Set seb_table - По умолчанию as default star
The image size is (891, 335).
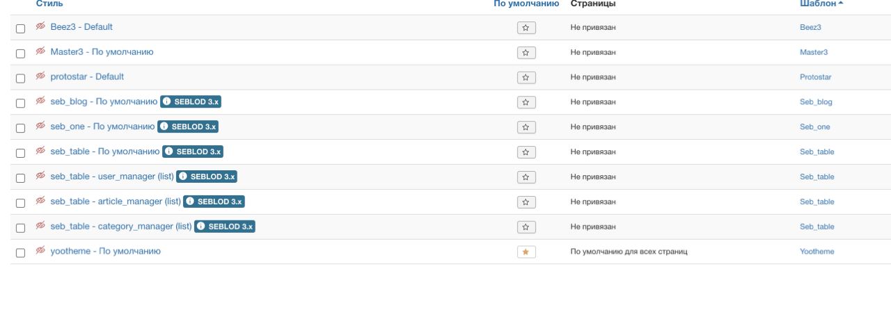(x=526, y=152)
